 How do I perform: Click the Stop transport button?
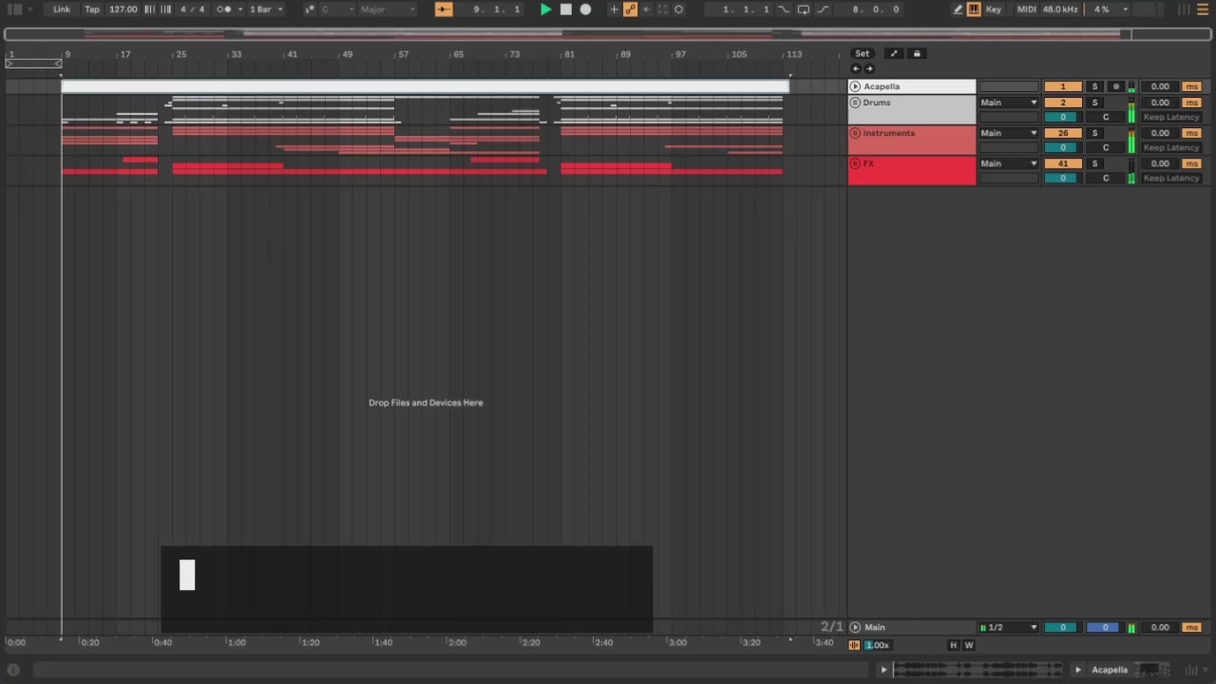565,9
